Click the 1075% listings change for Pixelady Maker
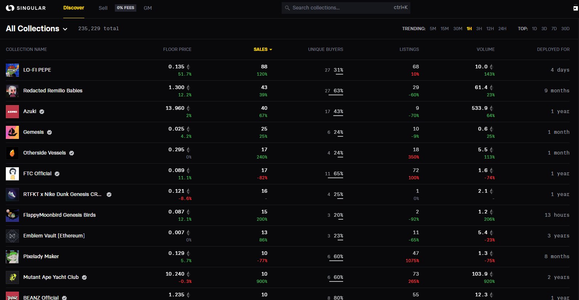579x300 pixels. point(412,261)
